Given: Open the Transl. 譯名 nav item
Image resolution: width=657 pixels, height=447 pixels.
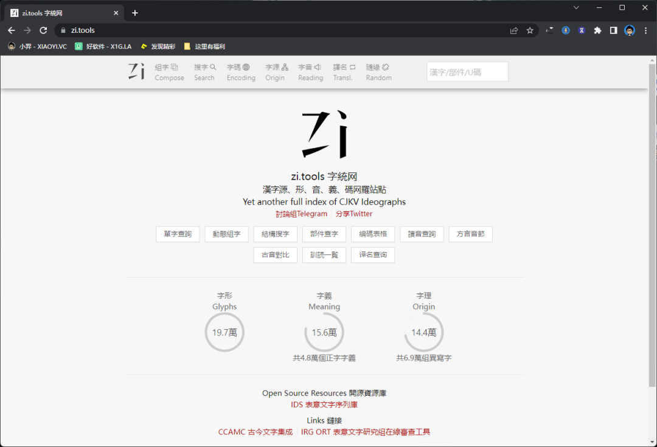Looking at the screenshot, I should pyautogui.click(x=344, y=72).
